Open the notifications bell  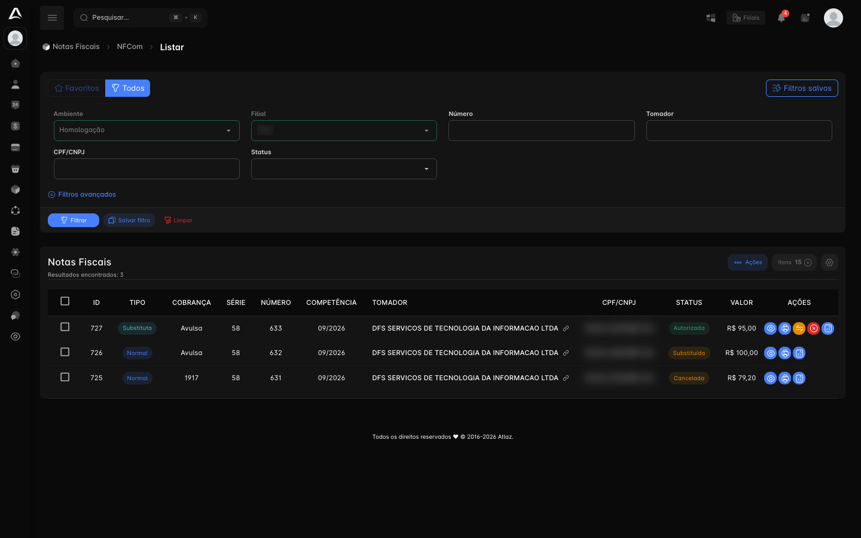click(781, 18)
